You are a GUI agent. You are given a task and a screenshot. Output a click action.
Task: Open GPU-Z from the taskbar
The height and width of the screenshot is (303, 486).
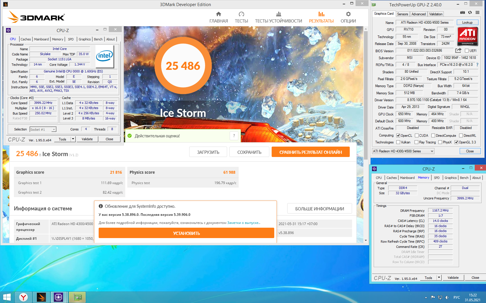tap(77, 297)
